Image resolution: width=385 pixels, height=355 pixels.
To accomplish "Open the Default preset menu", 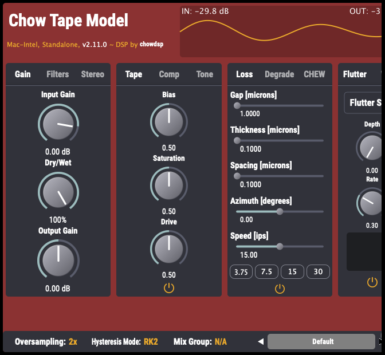I will (321, 341).
